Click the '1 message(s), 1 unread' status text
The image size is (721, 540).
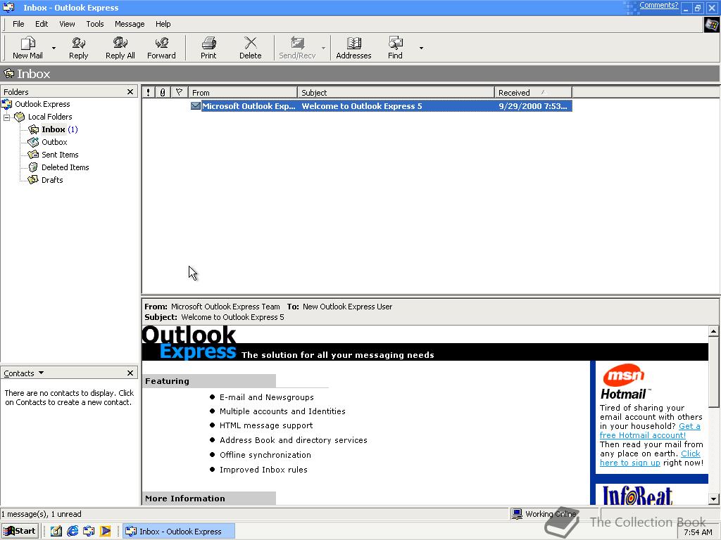42,514
